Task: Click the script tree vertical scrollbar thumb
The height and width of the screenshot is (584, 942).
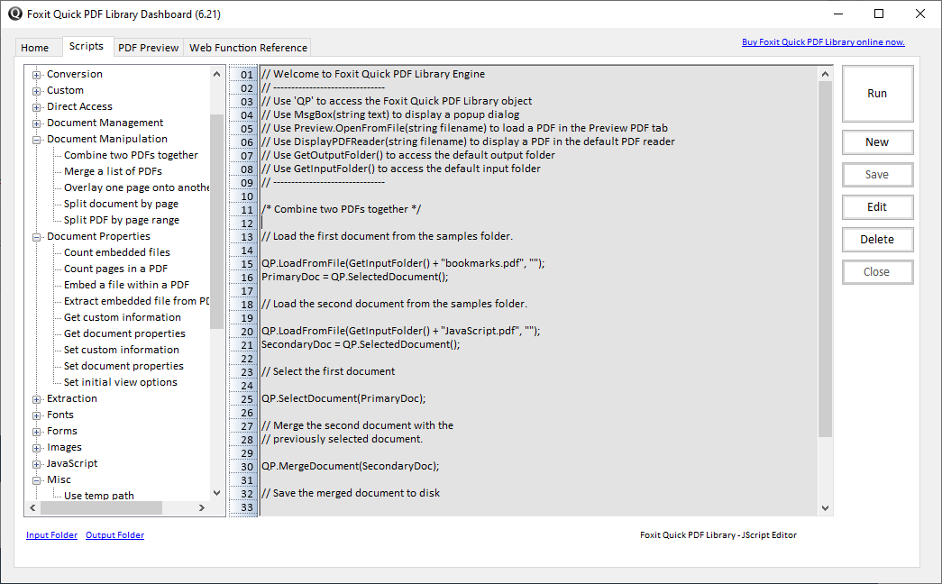Action: pos(216,221)
